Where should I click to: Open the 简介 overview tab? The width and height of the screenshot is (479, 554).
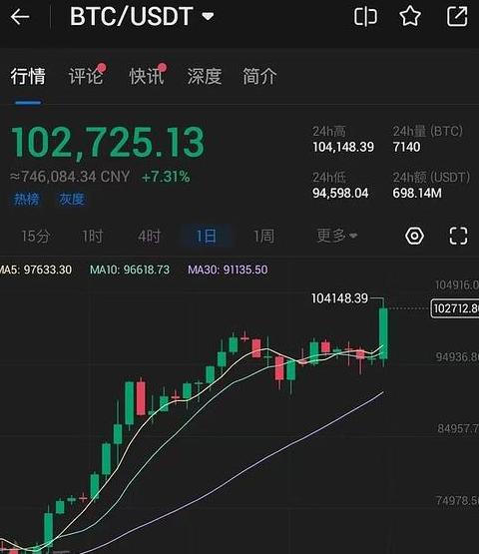coord(259,76)
